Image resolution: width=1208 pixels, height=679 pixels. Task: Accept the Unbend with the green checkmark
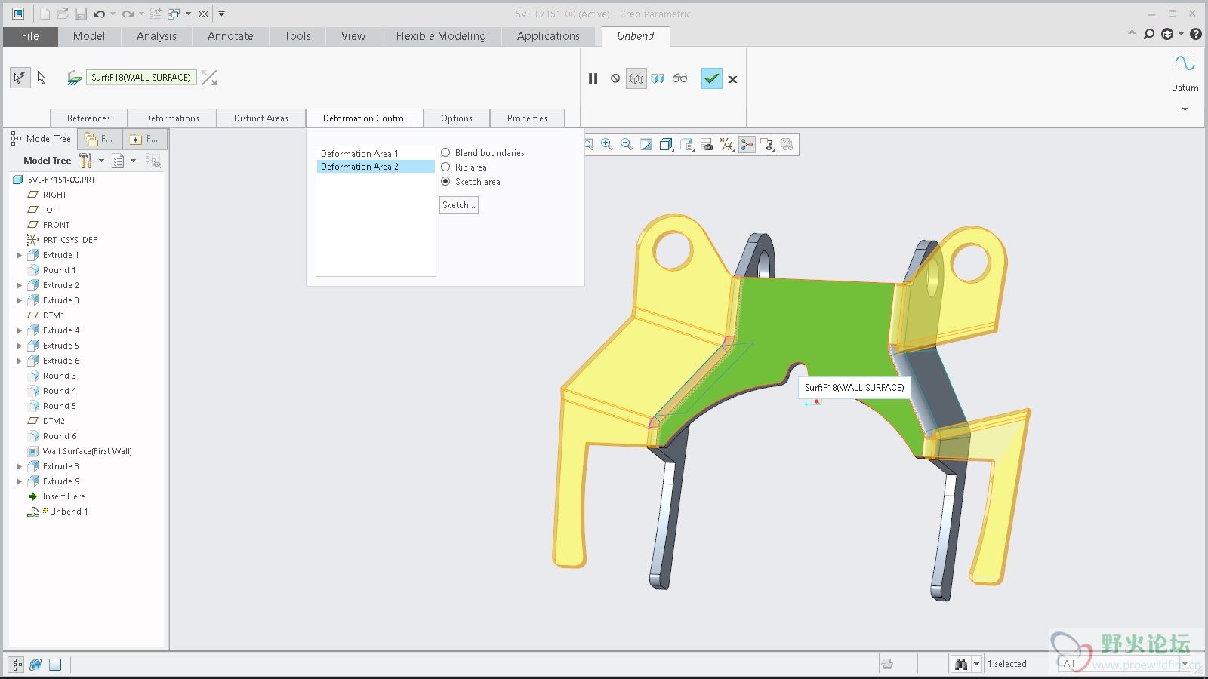pos(711,78)
